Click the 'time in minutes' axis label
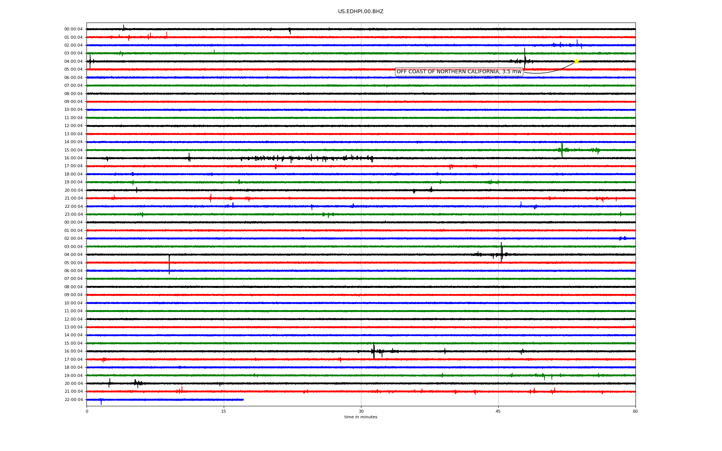 361,417
